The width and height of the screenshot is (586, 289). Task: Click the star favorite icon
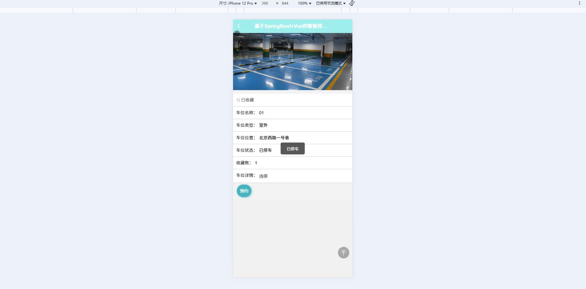238,100
